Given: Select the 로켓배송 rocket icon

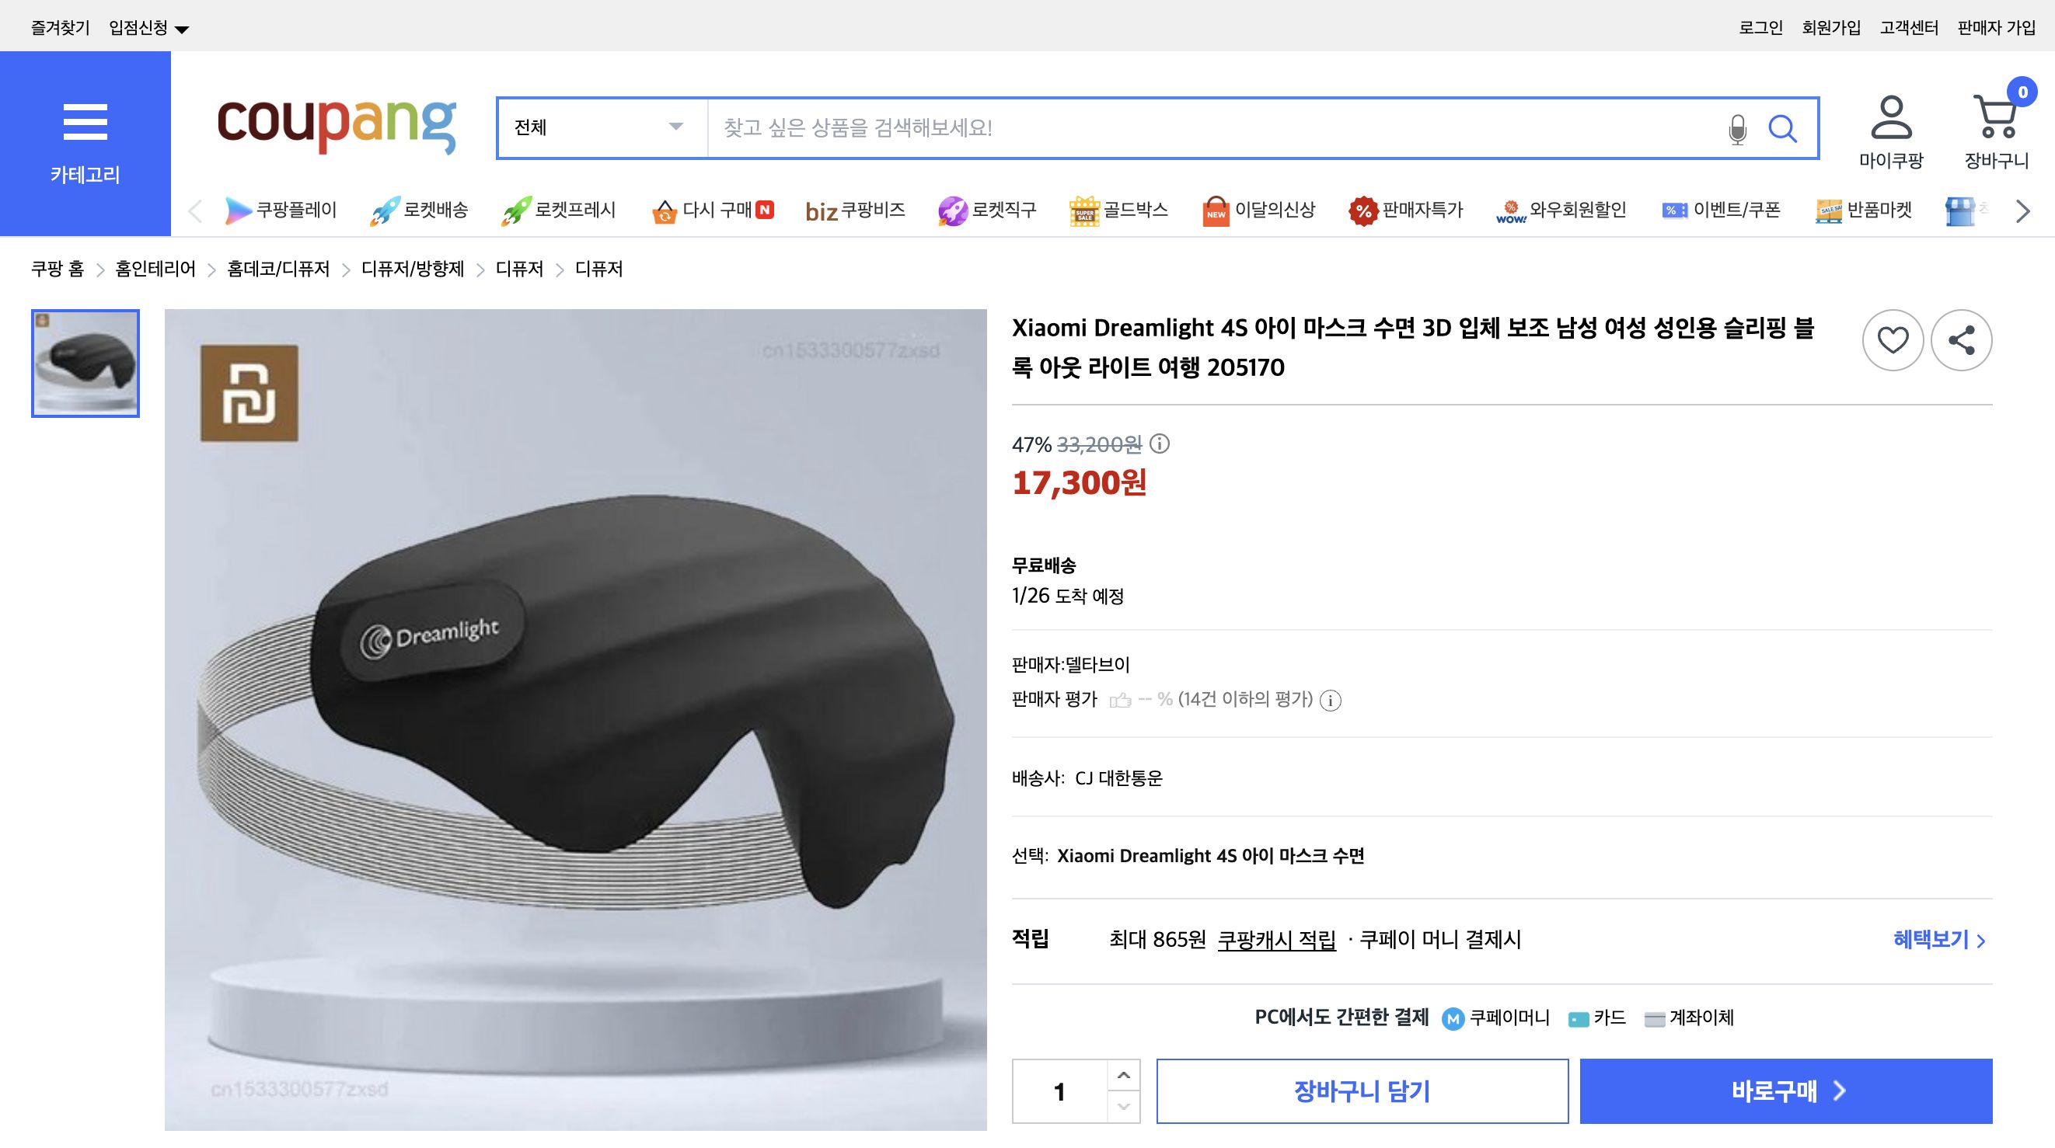Looking at the screenshot, I should click(385, 210).
